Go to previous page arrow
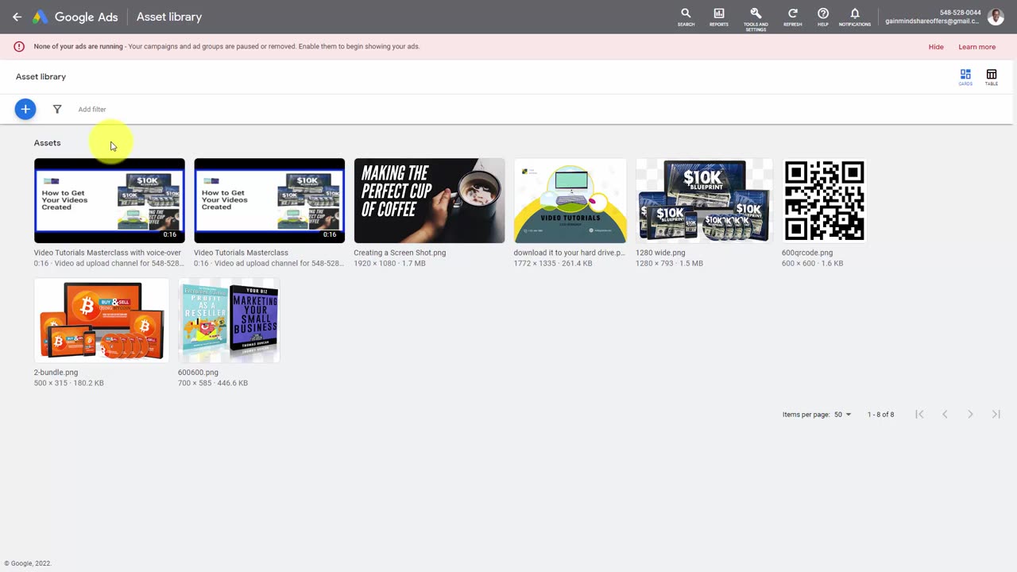 coord(945,414)
